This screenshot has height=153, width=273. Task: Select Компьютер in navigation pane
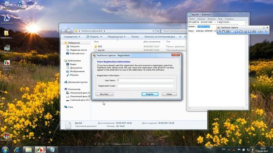[74, 89]
